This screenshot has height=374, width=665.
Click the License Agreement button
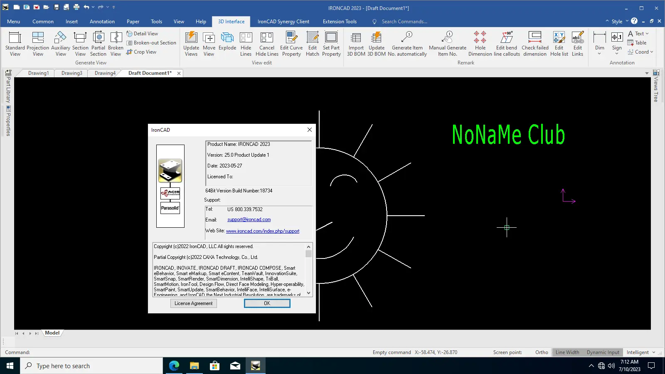[x=193, y=303]
